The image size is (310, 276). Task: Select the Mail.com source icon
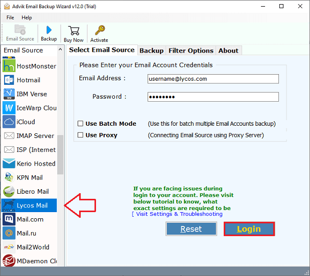[x=9, y=219]
